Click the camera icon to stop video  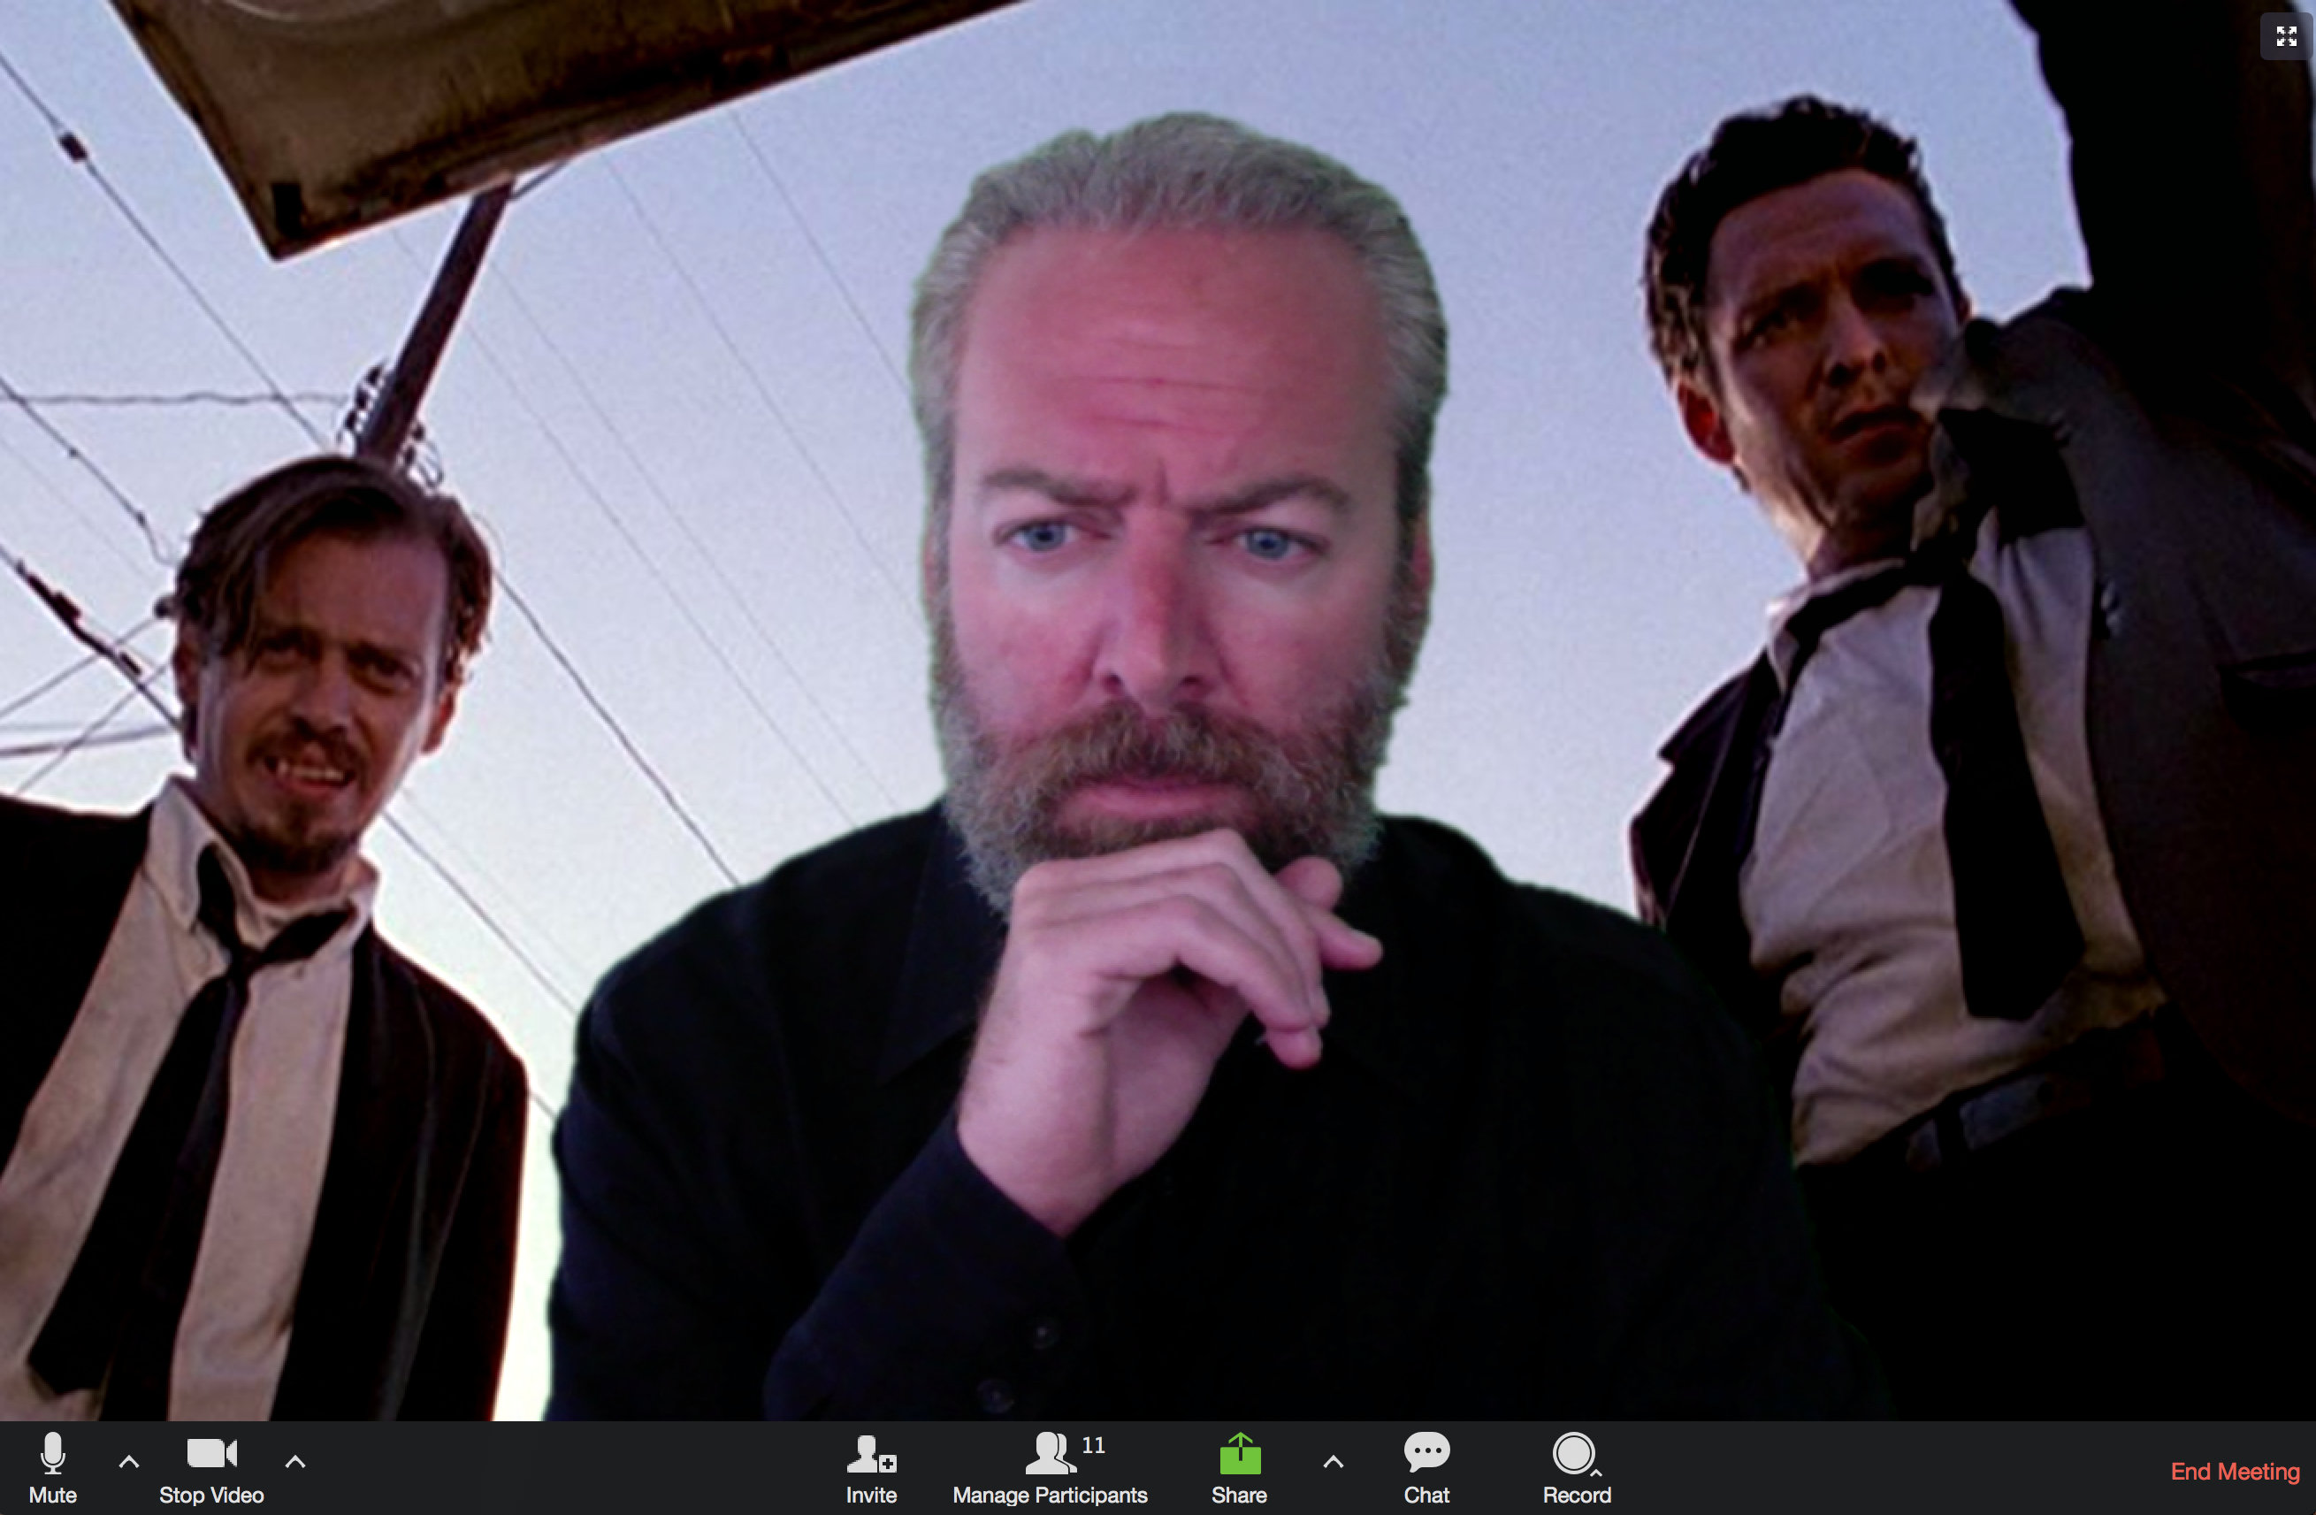tap(211, 1453)
